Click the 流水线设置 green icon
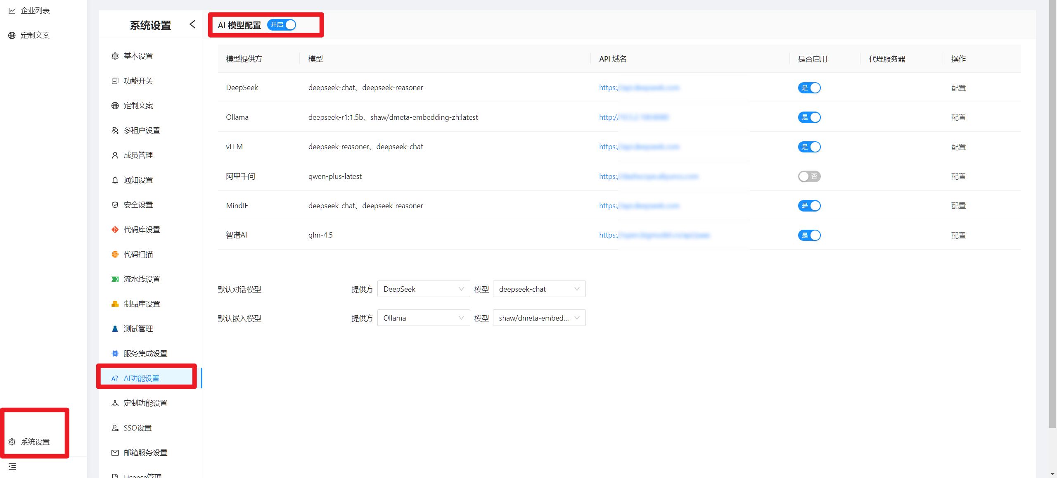Screen dimensions: 1057x478 pyautogui.click(x=115, y=279)
